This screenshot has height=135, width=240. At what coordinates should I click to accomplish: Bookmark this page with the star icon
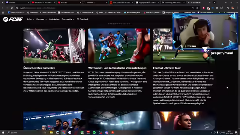coord(197,8)
